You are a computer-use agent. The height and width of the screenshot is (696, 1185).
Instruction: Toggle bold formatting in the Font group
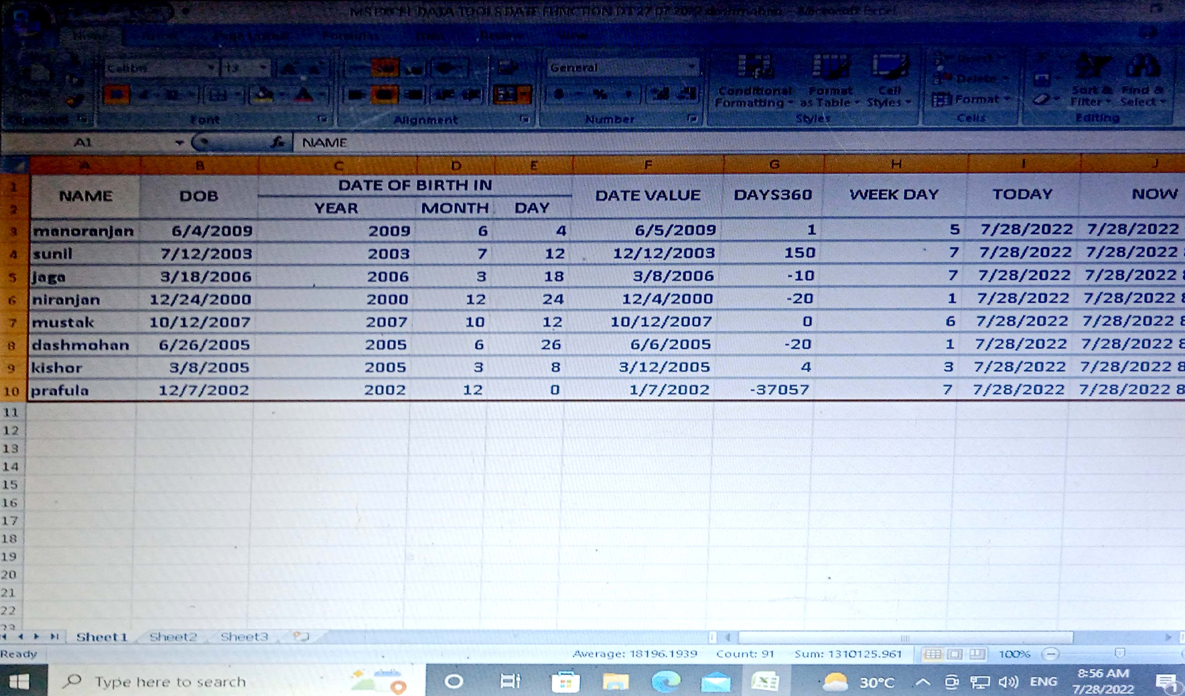pyautogui.click(x=117, y=95)
